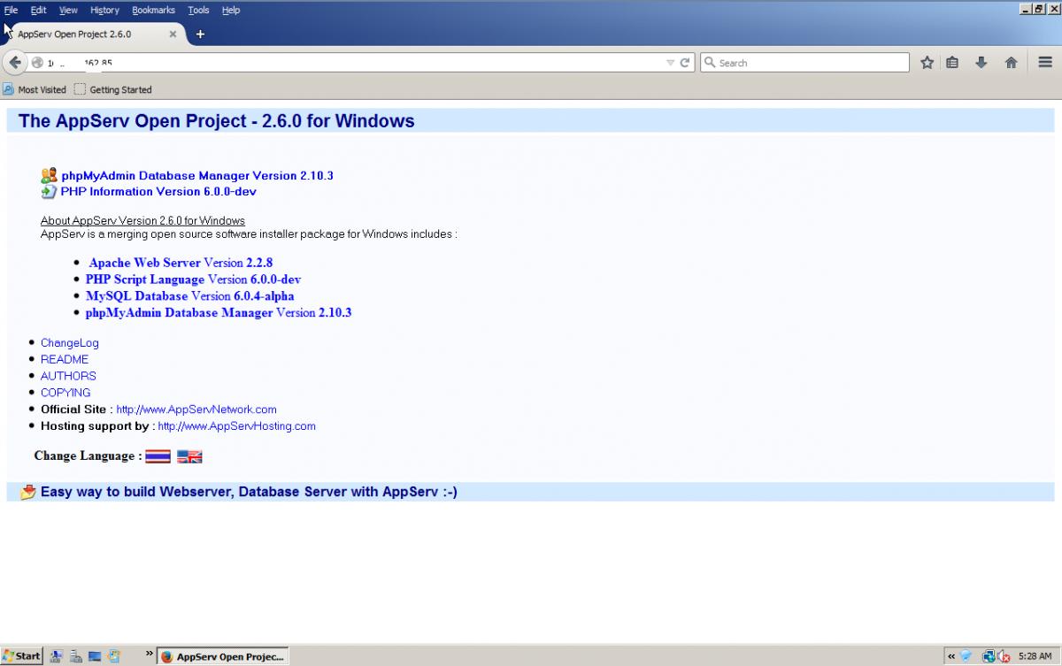Click the muted volume tray icon
The width and height of the screenshot is (1062, 666).
coord(1004,656)
